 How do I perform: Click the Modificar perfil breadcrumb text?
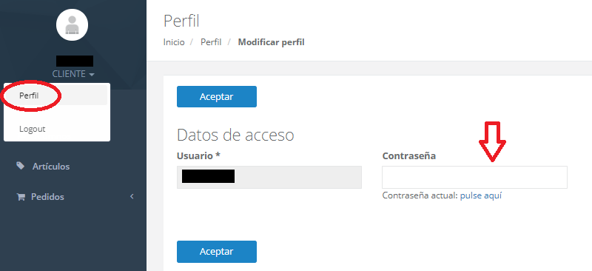coord(271,42)
